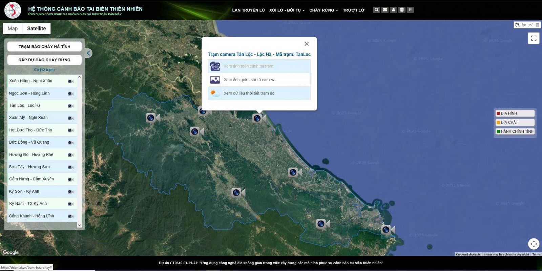542x271 pixels.
Task: Expand the XÓI LỞ - BỒI TỤ dropdown
Action: click(287, 10)
